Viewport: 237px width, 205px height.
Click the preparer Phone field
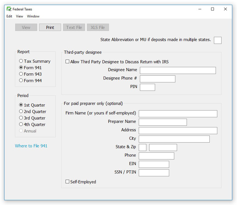click(156, 156)
